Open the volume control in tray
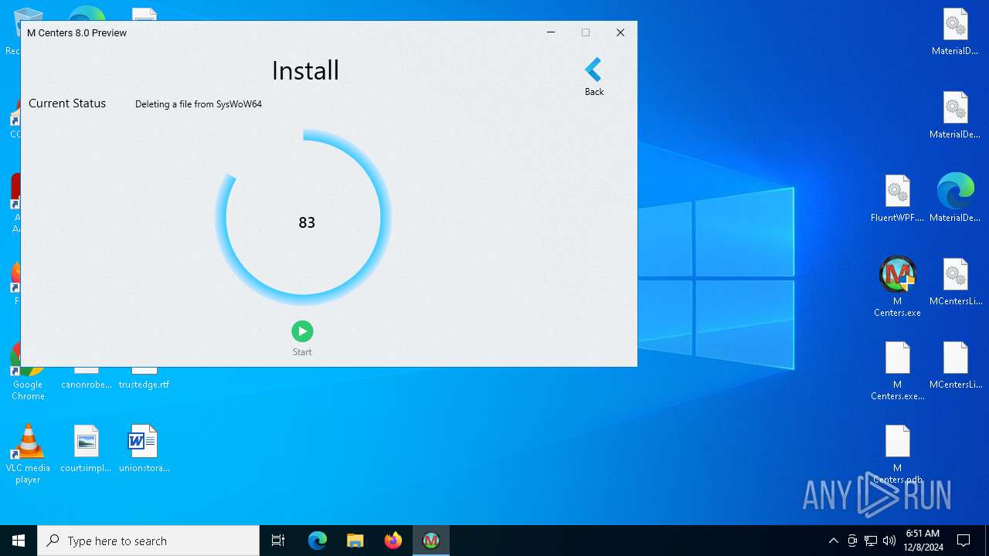Image resolution: width=989 pixels, height=556 pixels. click(889, 541)
